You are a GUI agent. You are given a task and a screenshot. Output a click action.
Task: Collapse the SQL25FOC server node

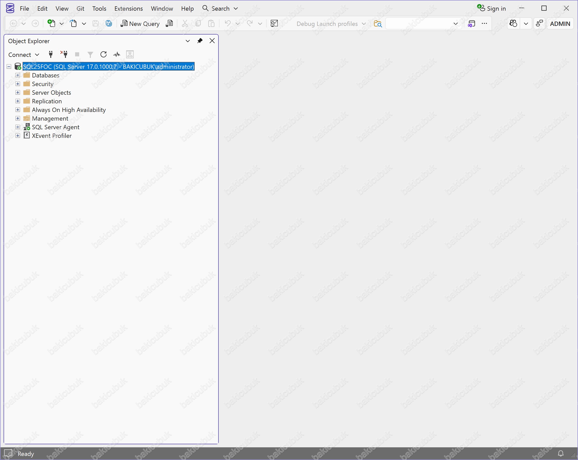pyautogui.click(x=9, y=67)
